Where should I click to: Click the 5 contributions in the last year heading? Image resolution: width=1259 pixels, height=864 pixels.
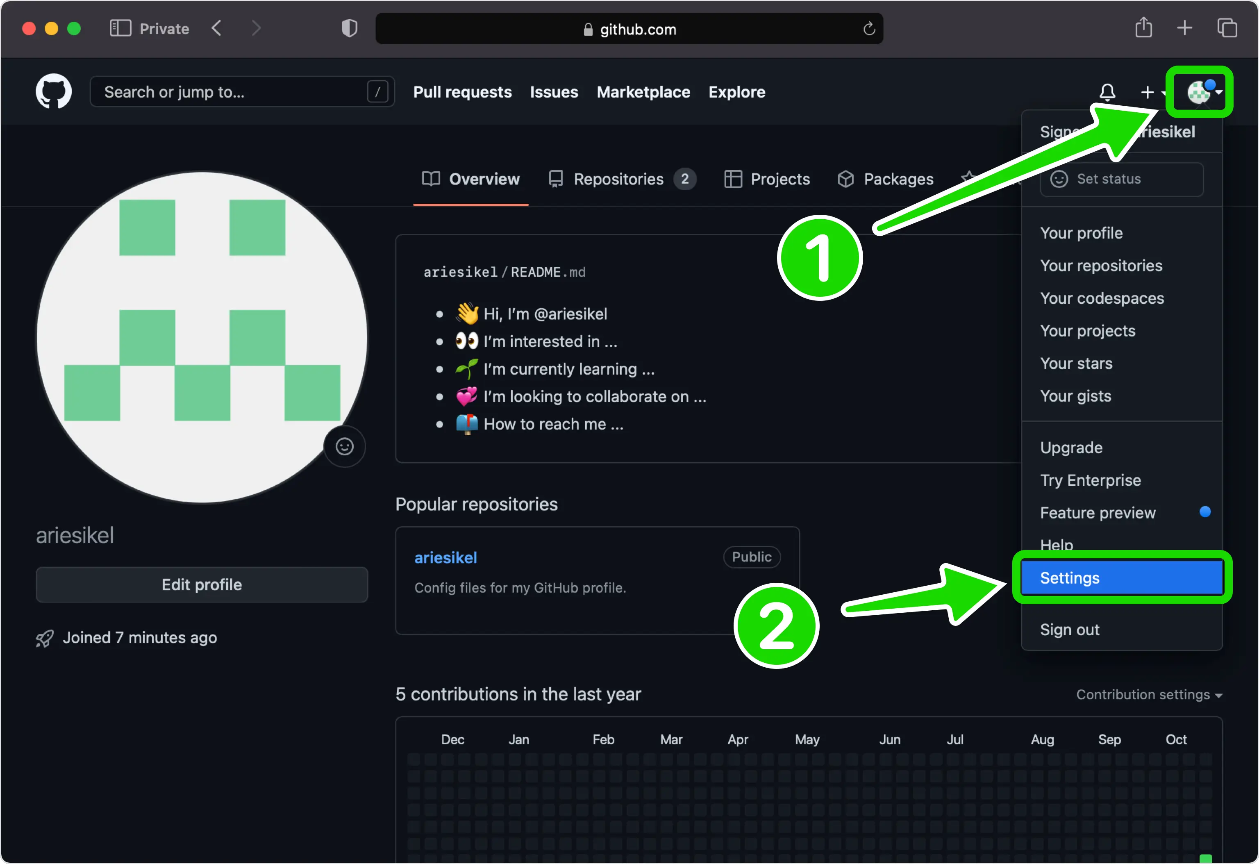(x=518, y=694)
